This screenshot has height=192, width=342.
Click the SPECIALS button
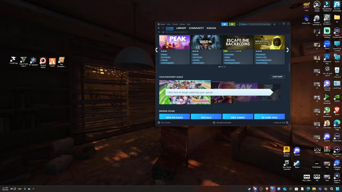pyautogui.click(x=206, y=117)
